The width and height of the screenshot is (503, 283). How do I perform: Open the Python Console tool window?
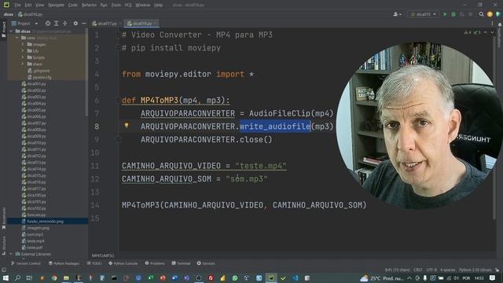point(123,263)
